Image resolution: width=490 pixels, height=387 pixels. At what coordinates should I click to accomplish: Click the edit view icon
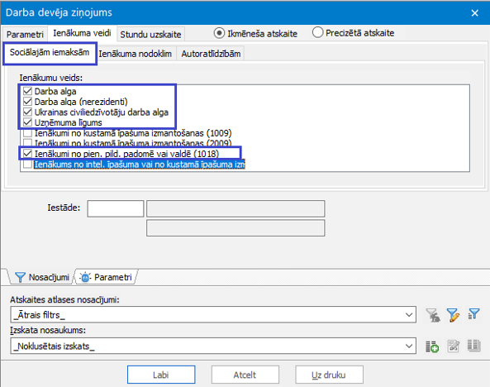click(x=454, y=346)
